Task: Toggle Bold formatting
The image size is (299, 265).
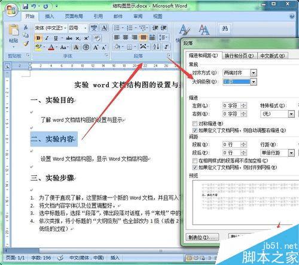Action: tap(38, 38)
